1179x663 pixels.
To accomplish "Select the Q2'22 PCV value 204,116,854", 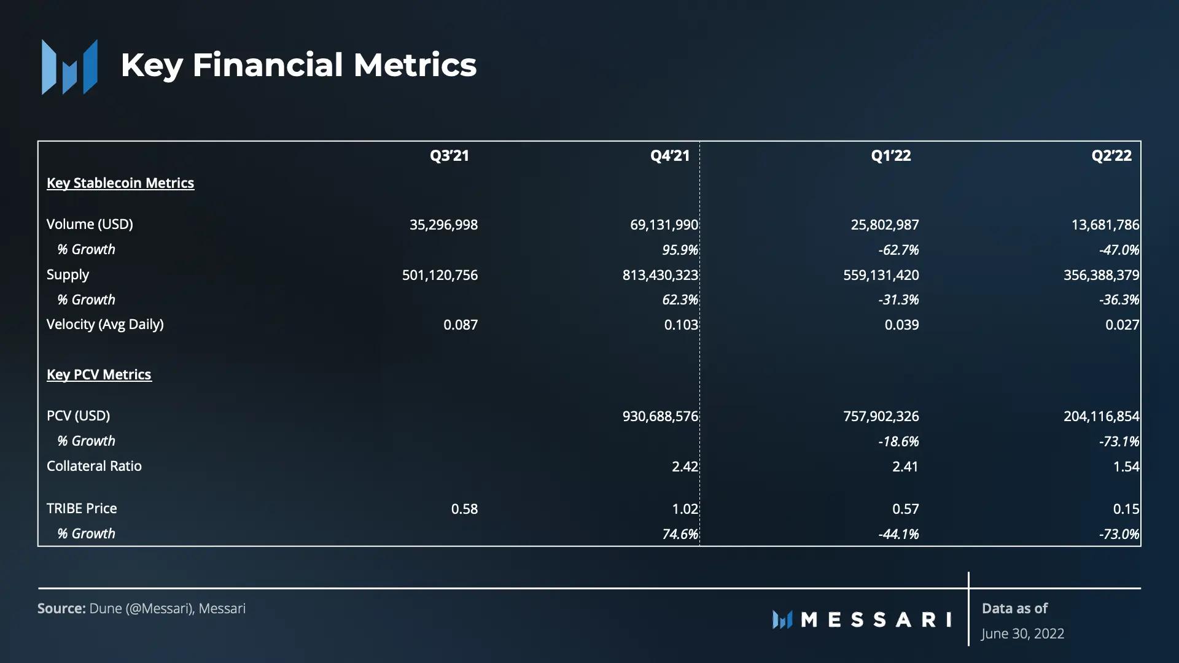I will click(x=1101, y=416).
